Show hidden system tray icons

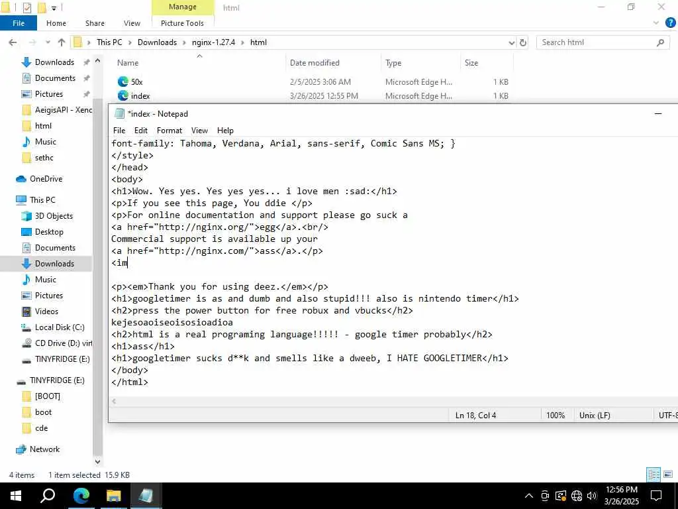(529, 496)
